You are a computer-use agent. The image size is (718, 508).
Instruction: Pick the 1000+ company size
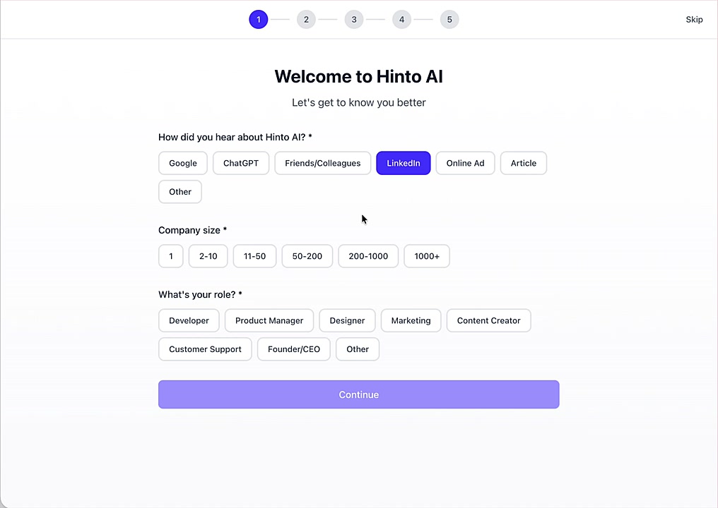point(427,256)
